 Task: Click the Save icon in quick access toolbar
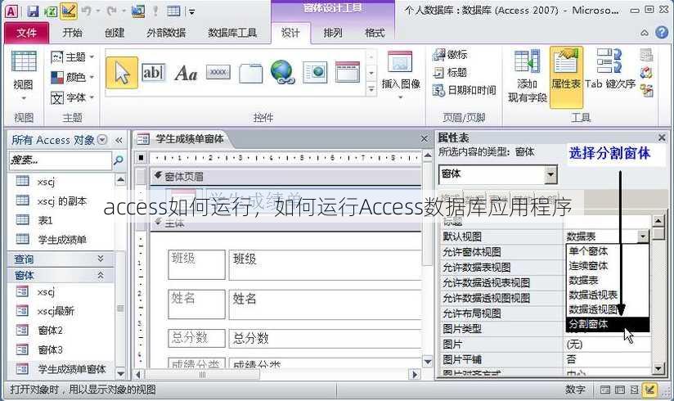click(x=33, y=11)
